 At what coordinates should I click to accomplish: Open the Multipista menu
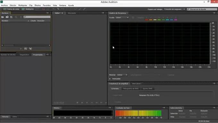(23, 5)
